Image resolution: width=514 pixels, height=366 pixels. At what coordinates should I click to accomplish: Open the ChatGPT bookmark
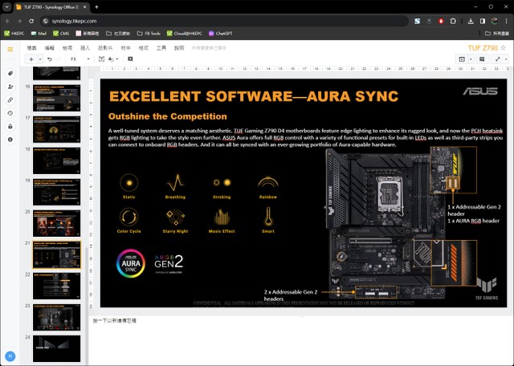click(221, 34)
